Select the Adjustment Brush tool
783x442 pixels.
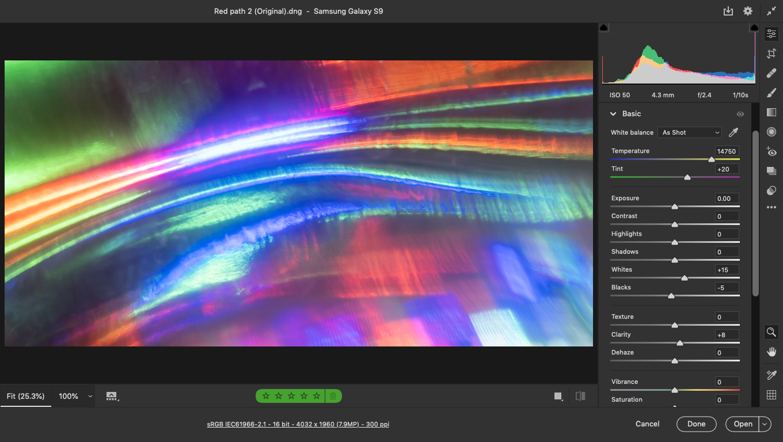[x=771, y=93]
